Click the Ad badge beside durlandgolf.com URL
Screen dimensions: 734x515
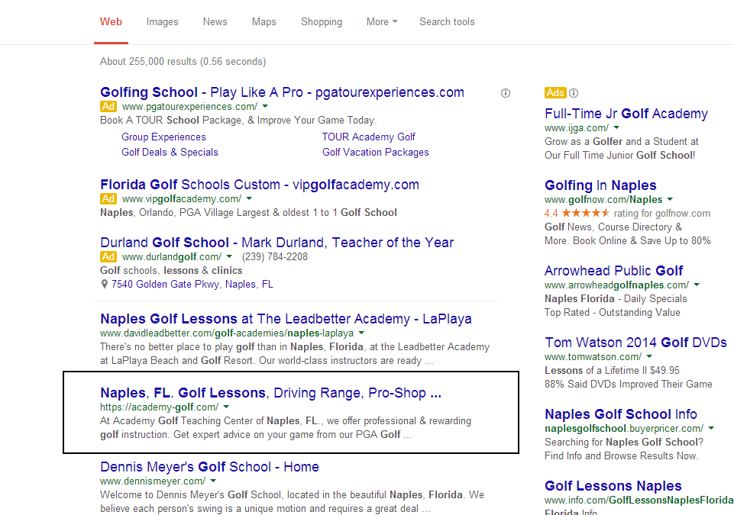108,257
